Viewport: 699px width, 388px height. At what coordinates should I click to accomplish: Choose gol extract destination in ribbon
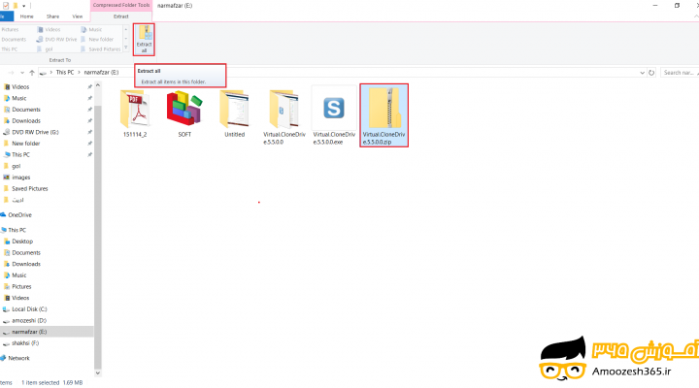[x=45, y=49]
